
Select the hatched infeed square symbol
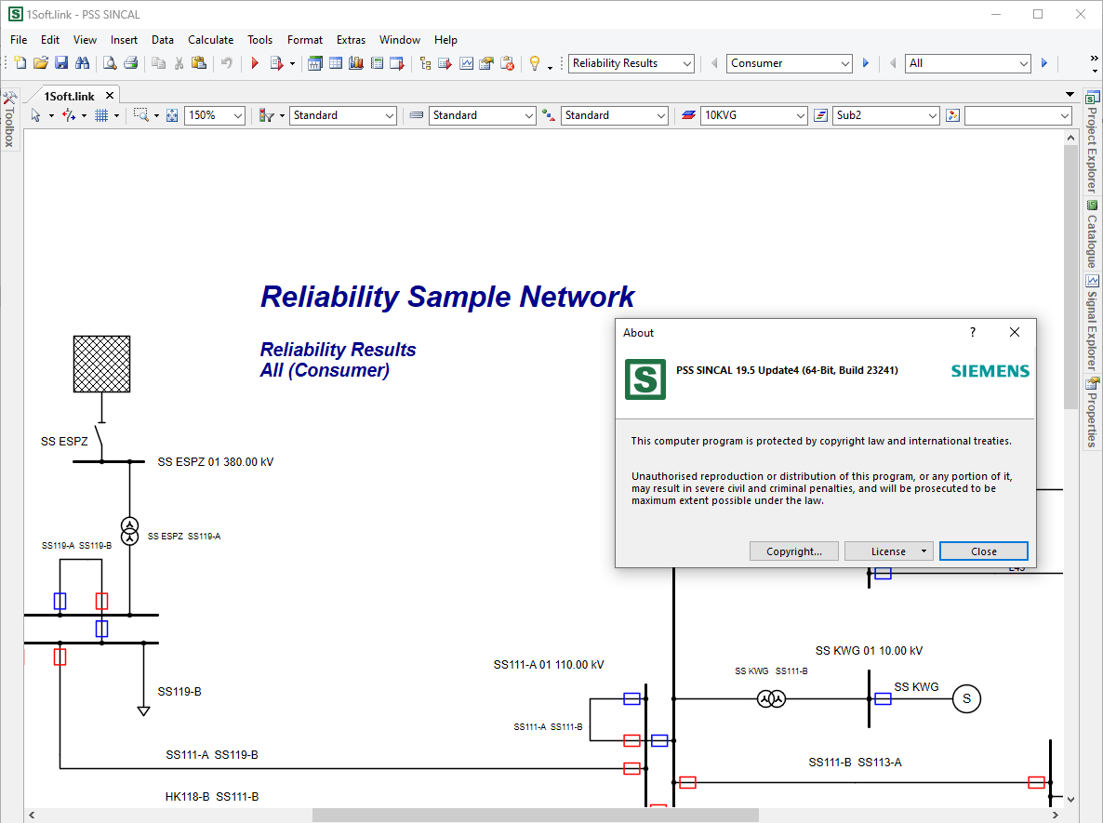point(102,364)
